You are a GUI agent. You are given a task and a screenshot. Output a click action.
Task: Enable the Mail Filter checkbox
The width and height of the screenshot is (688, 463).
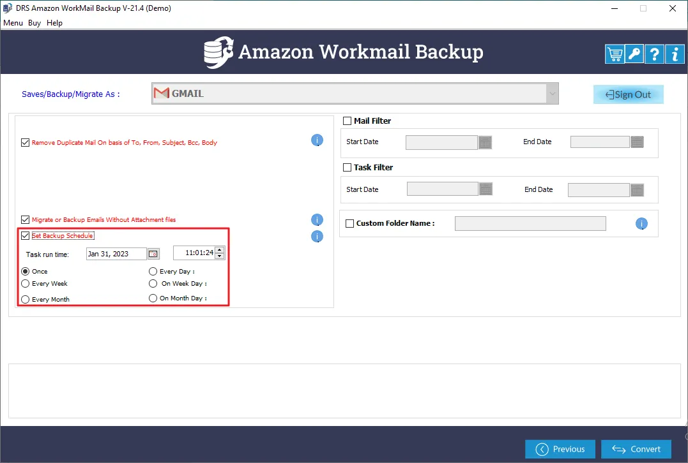(x=347, y=121)
